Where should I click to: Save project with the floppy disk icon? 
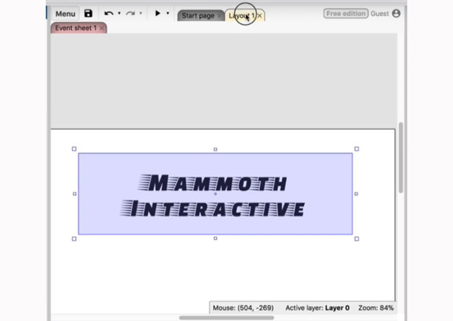click(88, 13)
